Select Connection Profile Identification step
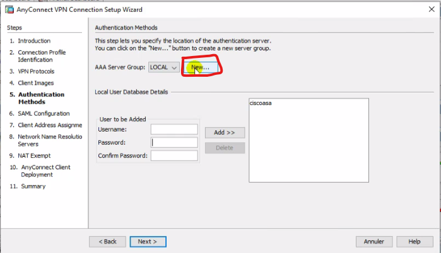The image size is (441, 253). click(x=40, y=56)
